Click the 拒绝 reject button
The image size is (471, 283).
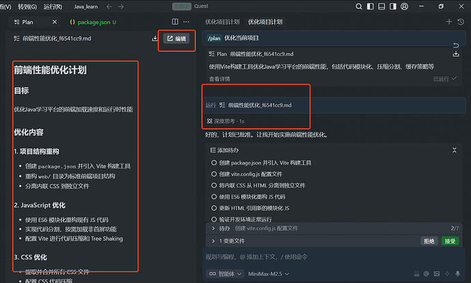pyautogui.click(x=429, y=241)
